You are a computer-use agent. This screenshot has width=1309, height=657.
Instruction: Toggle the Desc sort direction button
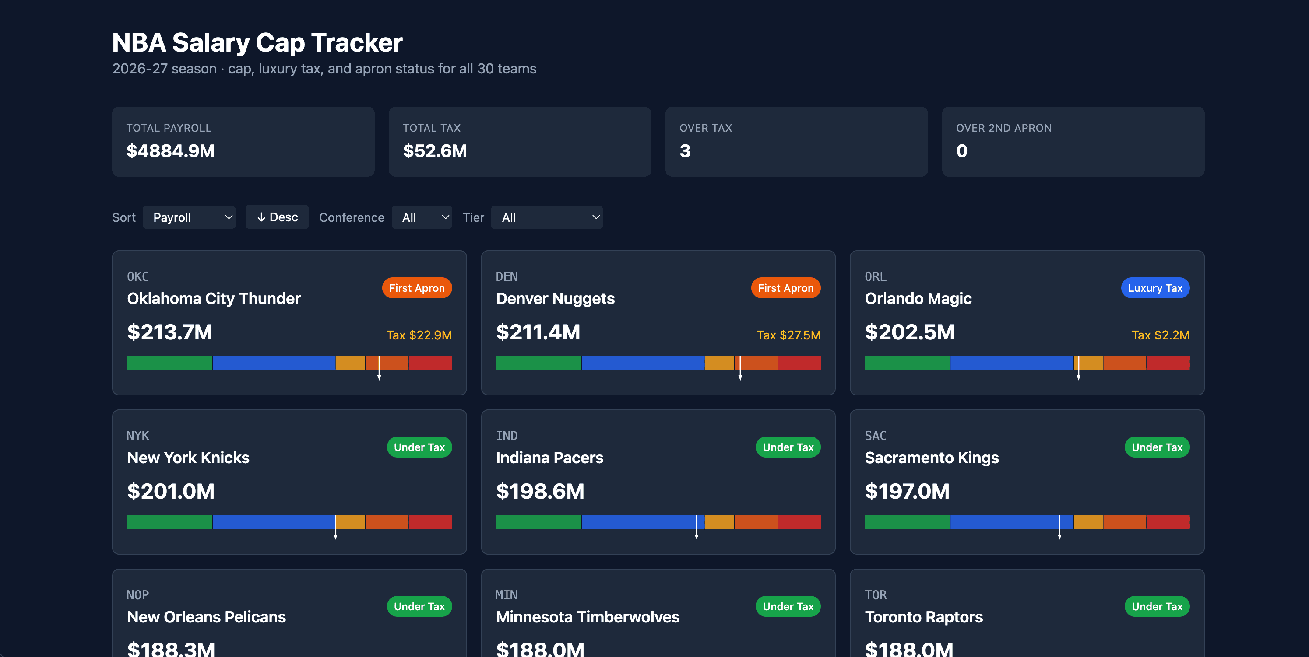[277, 217]
